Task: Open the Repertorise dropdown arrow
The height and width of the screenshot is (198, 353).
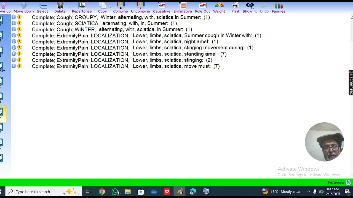Action: [x=95, y=7]
